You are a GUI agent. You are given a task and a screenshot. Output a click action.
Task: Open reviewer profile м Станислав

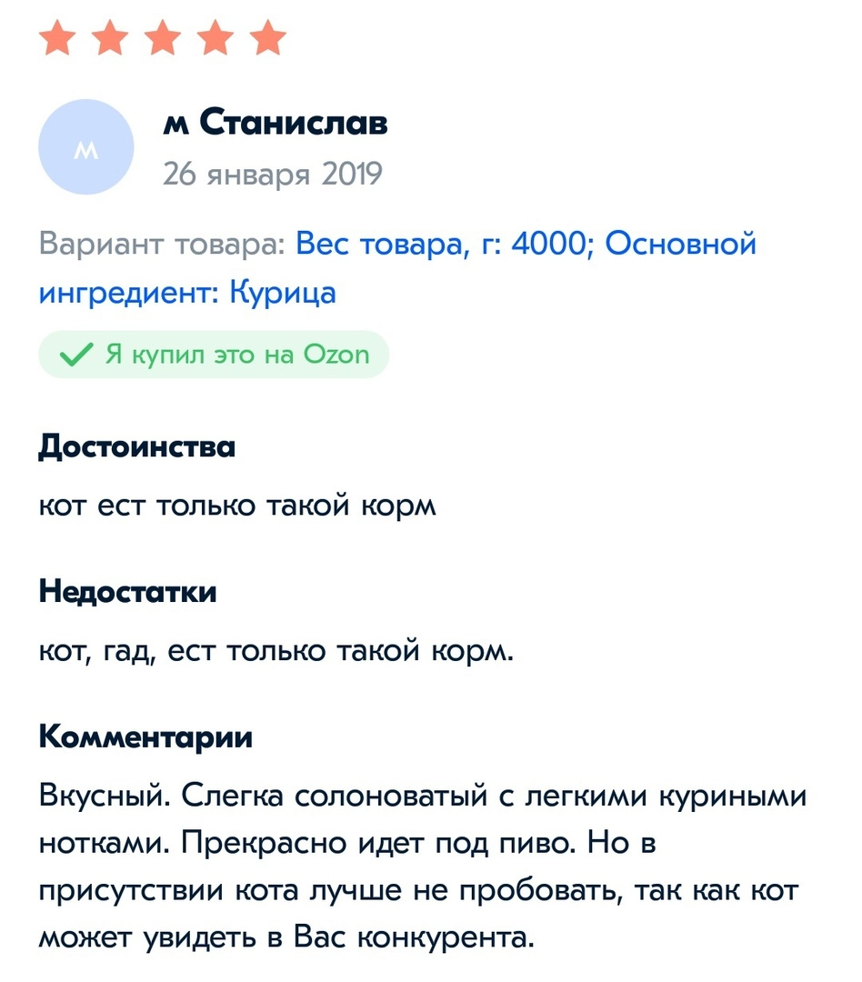tap(275, 122)
